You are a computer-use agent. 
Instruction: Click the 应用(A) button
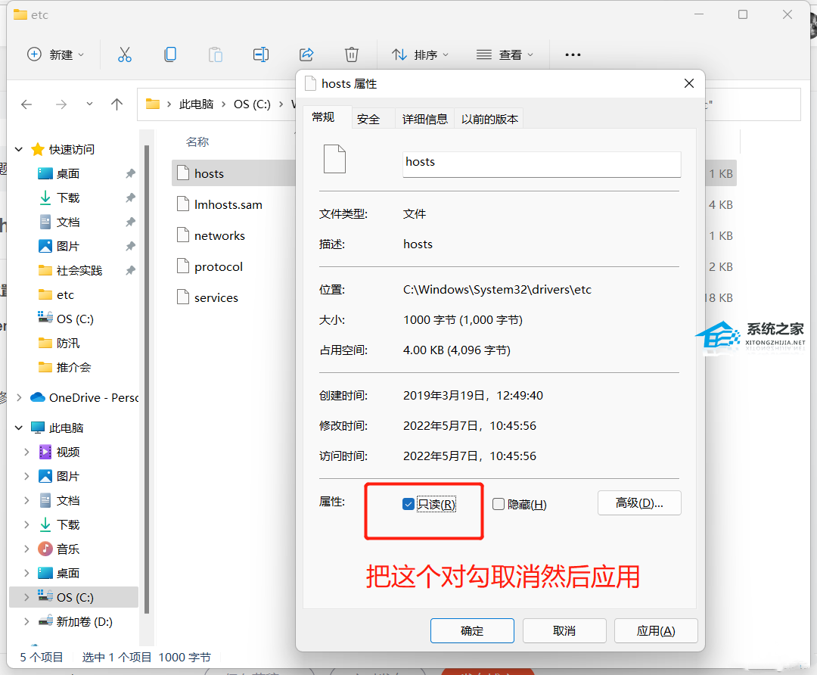click(x=655, y=630)
